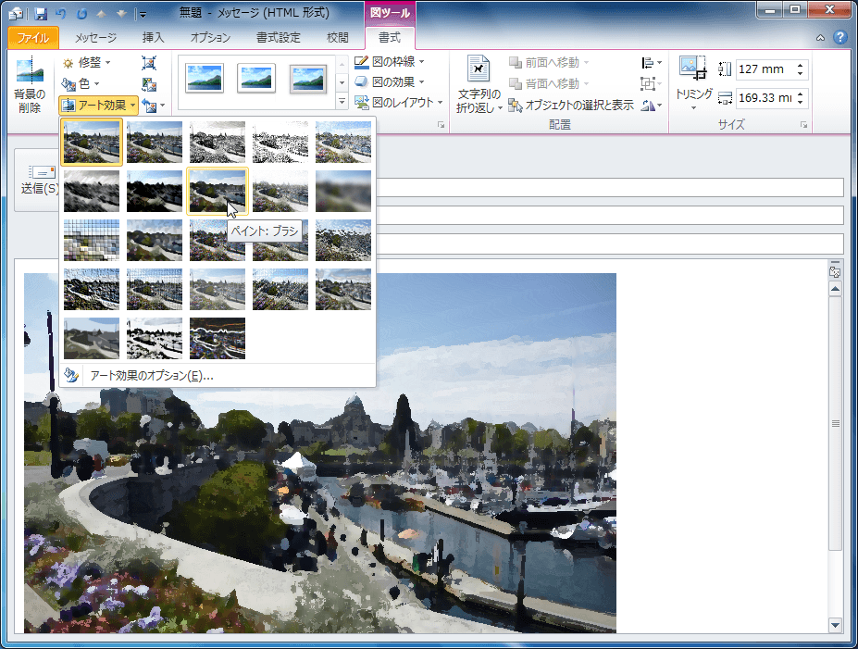Switch to the 挿入 ribbon tab
Screen dimensions: 858x649
154,38
